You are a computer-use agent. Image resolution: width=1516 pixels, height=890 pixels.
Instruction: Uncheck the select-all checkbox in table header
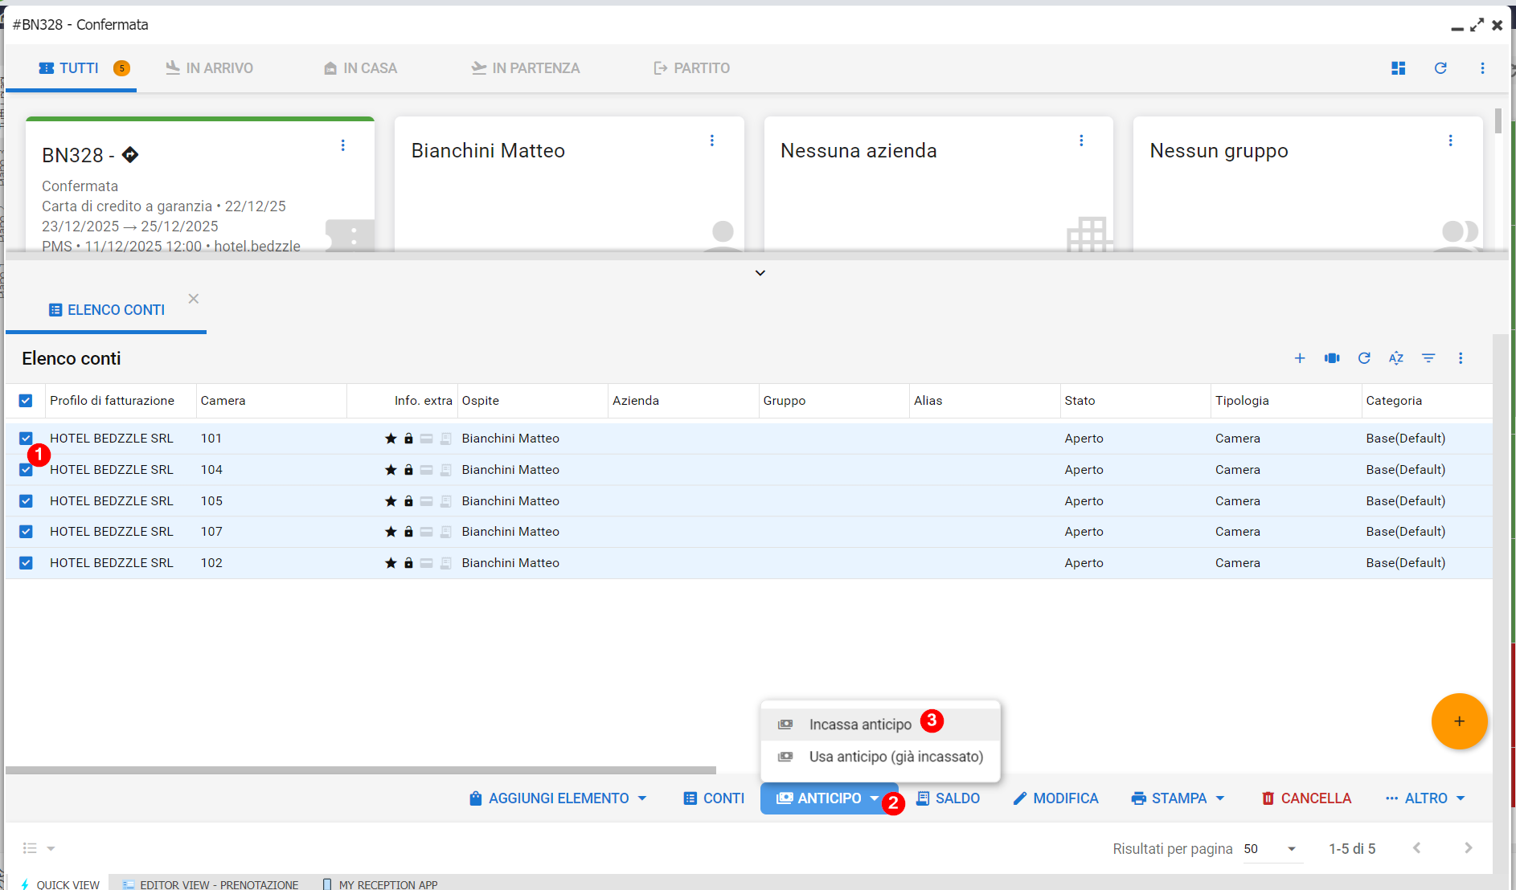coord(26,401)
